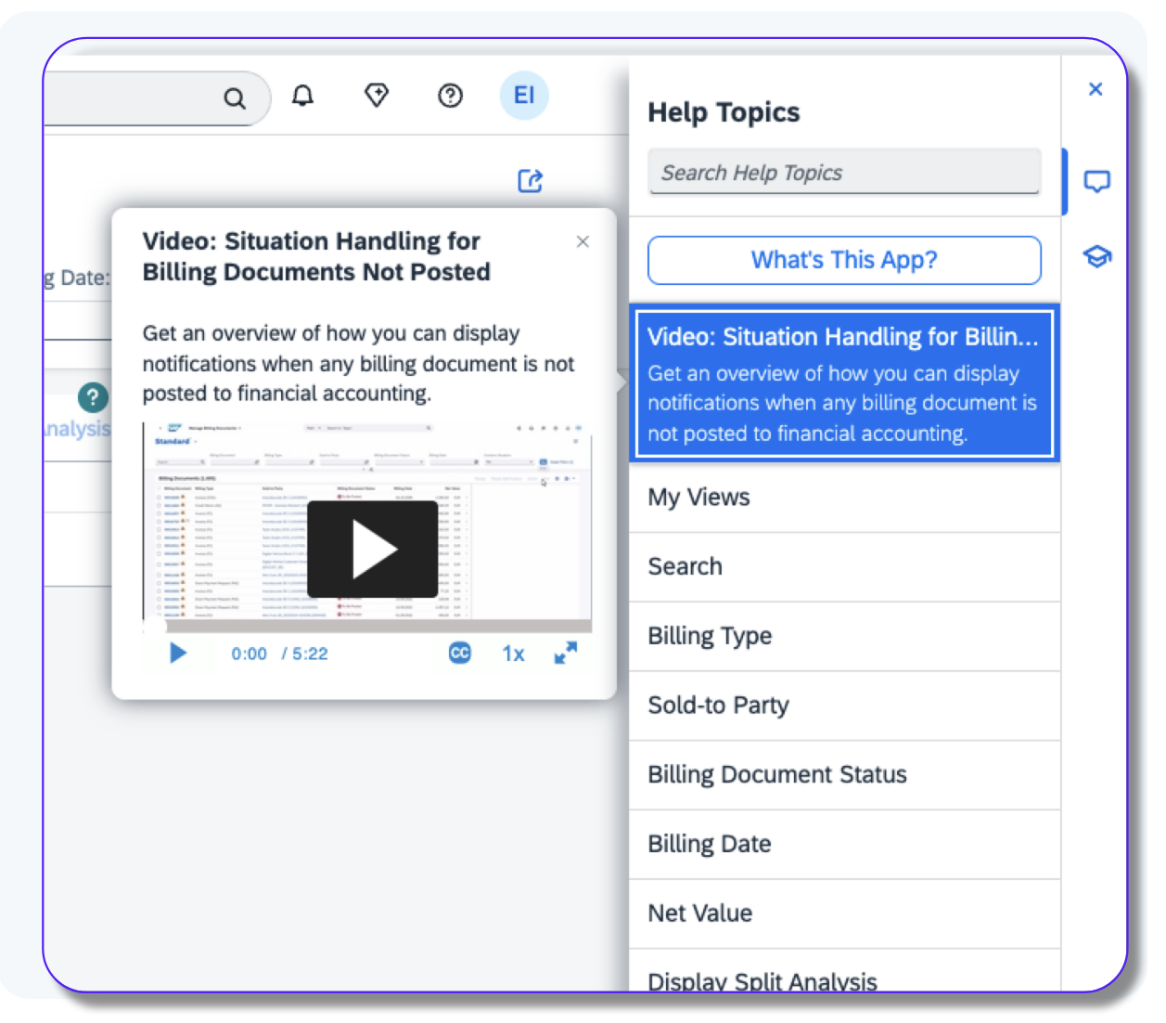The height and width of the screenshot is (1023, 1166).
Task: Expand video to fullscreen
Action: [566, 654]
